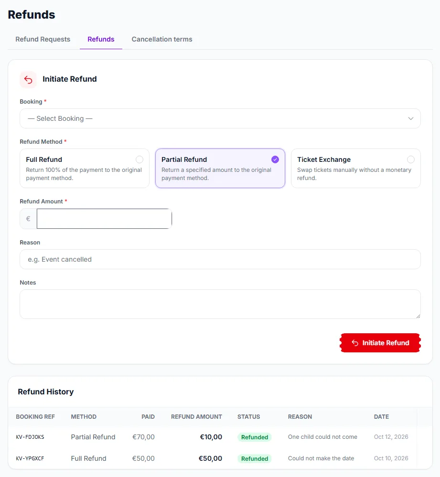Click the date Oct 12, 2026
This screenshot has height=477, width=440.
coord(391,437)
